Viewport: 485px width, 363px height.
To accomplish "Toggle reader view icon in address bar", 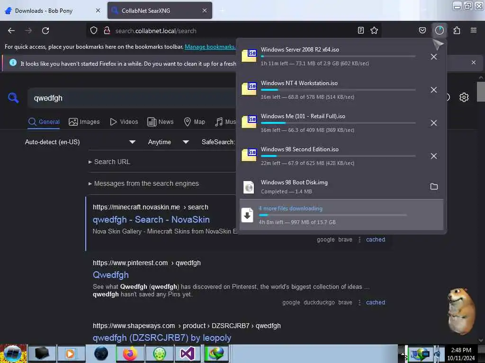I will pos(360,30).
